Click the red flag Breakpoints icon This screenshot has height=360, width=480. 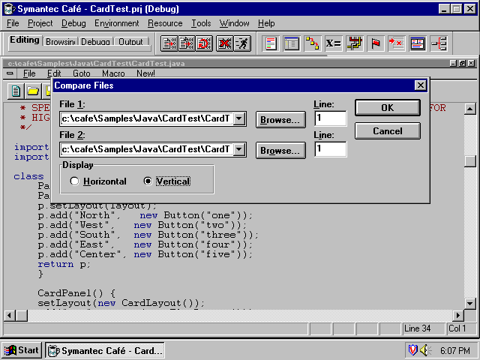click(376, 43)
